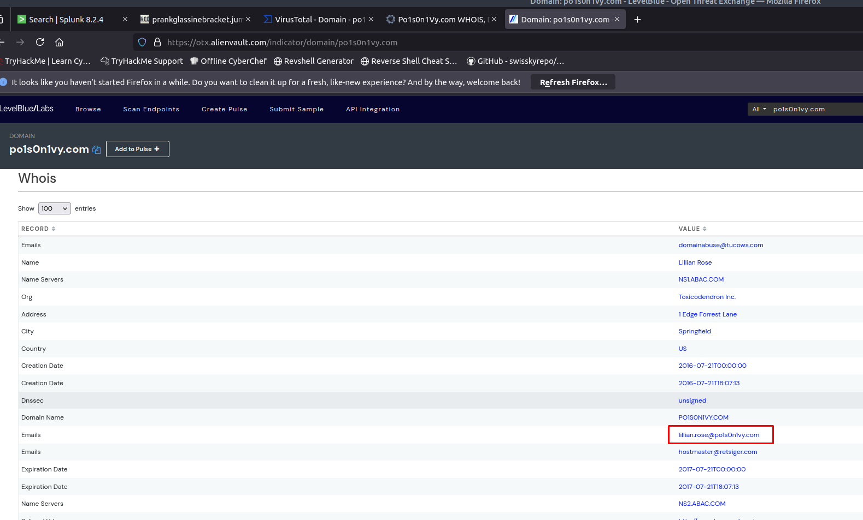
Task: Close the OTX Domain tab
Action: click(x=617, y=19)
